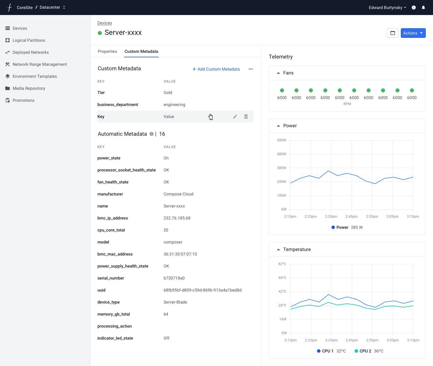The height and width of the screenshot is (366, 433).
Task: Toggle the Power legend dot in chart
Action: (x=333, y=227)
